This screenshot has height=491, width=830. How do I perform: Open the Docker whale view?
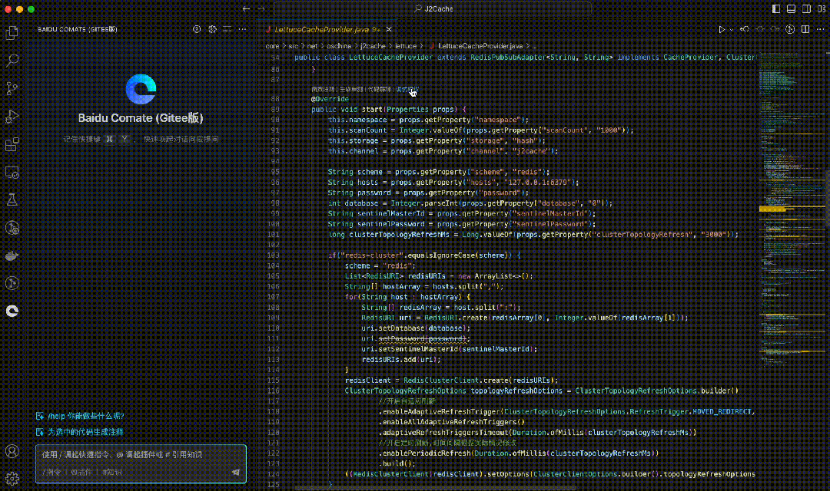coord(12,255)
